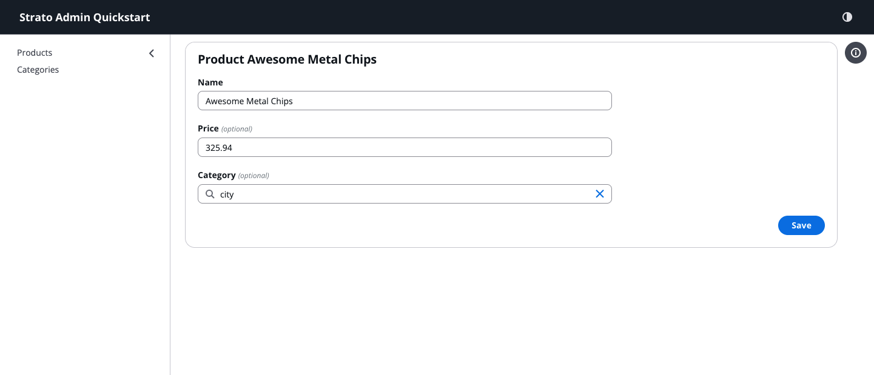Toggle the light/dark theme icon
The width and height of the screenshot is (874, 375).
pos(847,17)
